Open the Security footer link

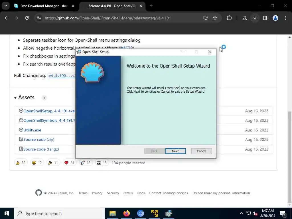coord(113,193)
